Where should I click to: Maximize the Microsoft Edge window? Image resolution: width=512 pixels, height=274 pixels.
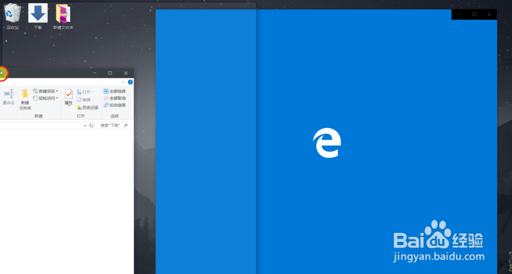tap(474, 14)
